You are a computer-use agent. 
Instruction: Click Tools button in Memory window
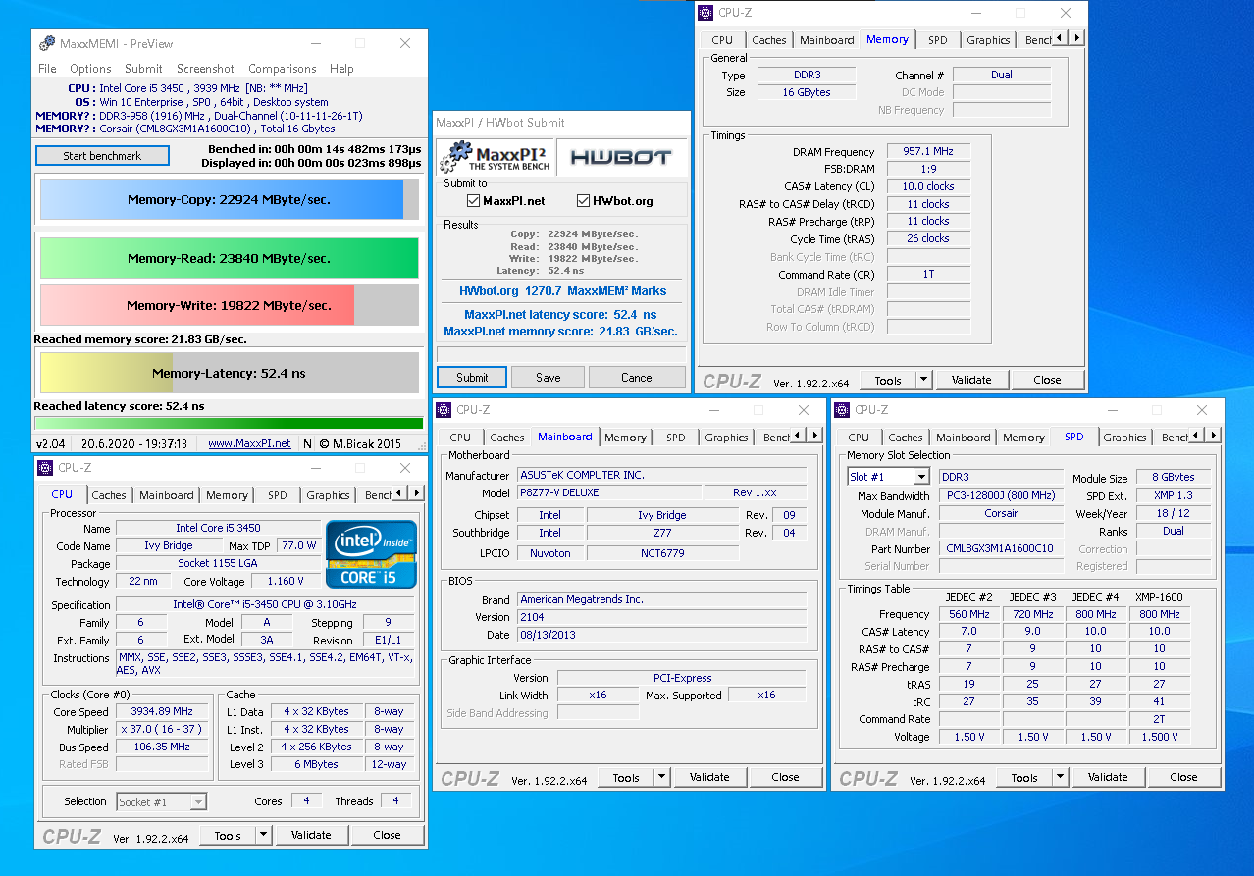[x=888, y=380]
